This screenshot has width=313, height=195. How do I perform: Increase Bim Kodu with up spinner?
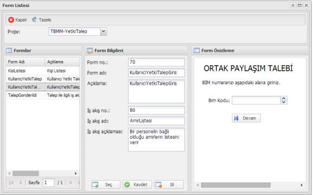[284, 98]
